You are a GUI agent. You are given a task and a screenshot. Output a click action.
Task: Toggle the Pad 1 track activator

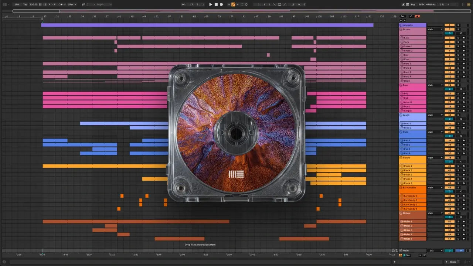click(x=449, y=141)
